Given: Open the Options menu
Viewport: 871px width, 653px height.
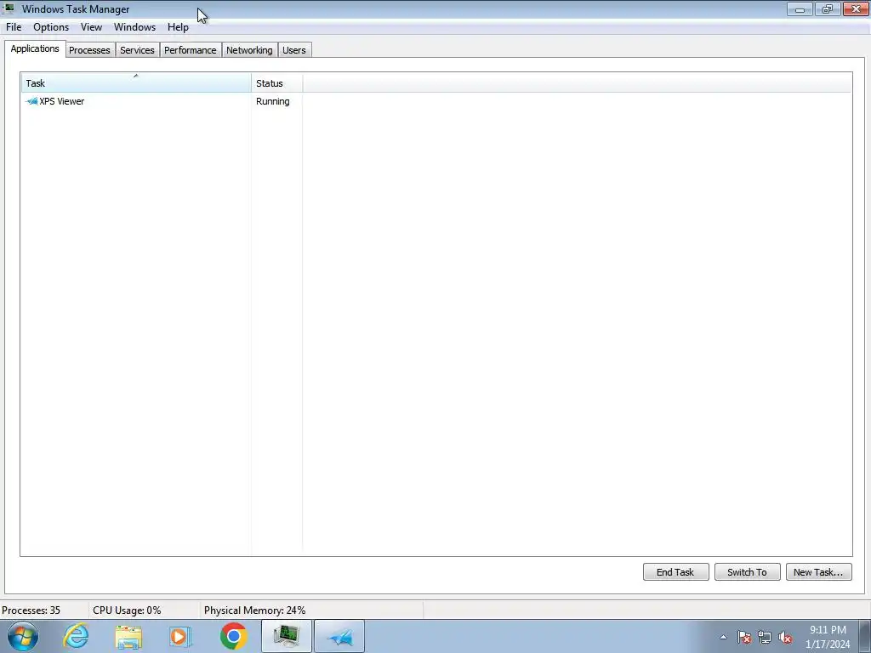Looking at the screenshot, I should (51, 27).
